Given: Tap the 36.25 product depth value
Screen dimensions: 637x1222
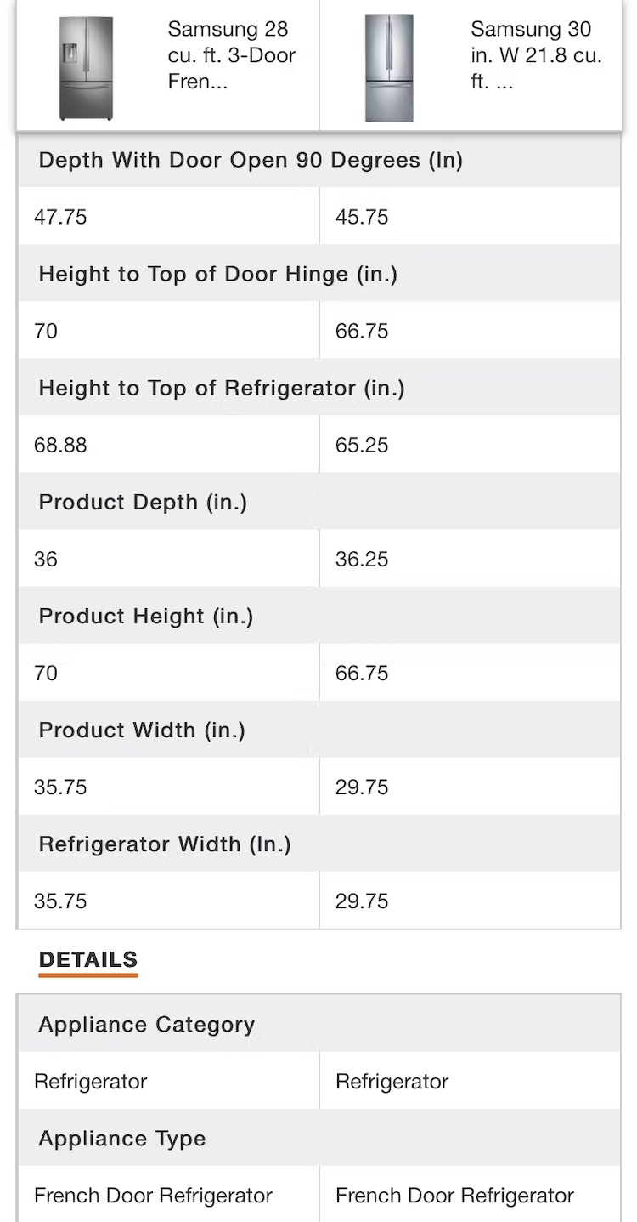Looking at the screenshot, I should click(x=362, y=559).
